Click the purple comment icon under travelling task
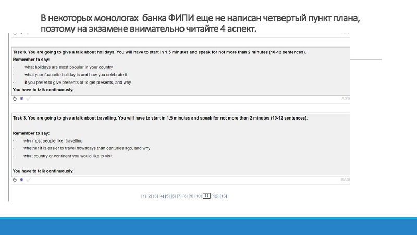Viewport: 417px width, 235px height. pos(22,180)
